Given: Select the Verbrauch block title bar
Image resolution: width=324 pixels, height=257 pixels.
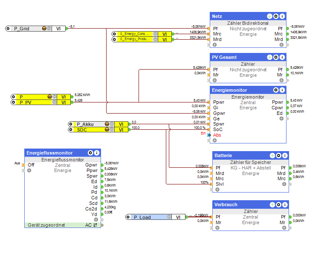Looking at the screenshot, I should (239, 205).
